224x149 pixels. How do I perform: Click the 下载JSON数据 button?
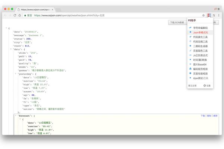177,22
